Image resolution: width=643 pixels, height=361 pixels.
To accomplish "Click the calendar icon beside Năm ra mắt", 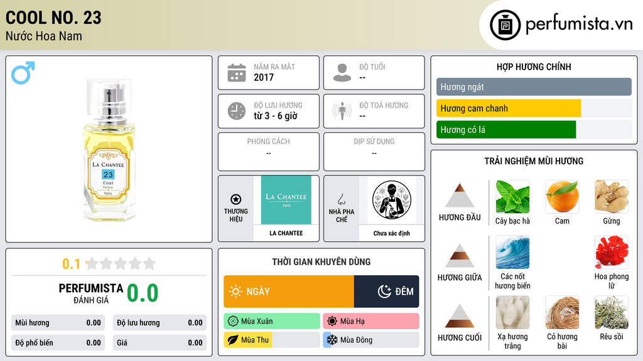I will point(237,73).
